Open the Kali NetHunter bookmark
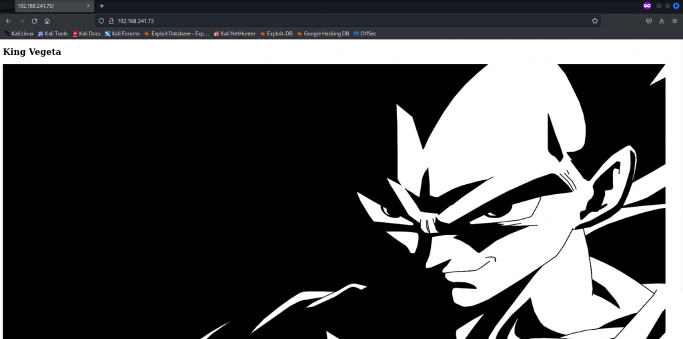Screen dimensions: 683x339 235,33
